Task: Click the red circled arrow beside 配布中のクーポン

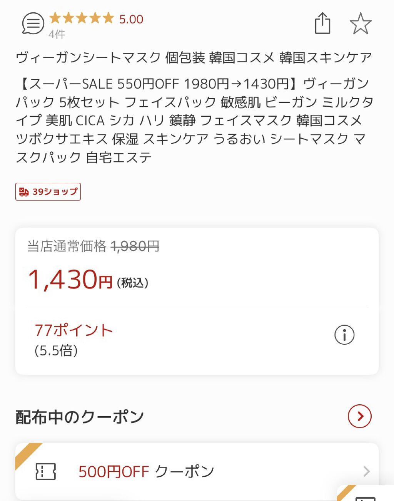Action: 359,416
